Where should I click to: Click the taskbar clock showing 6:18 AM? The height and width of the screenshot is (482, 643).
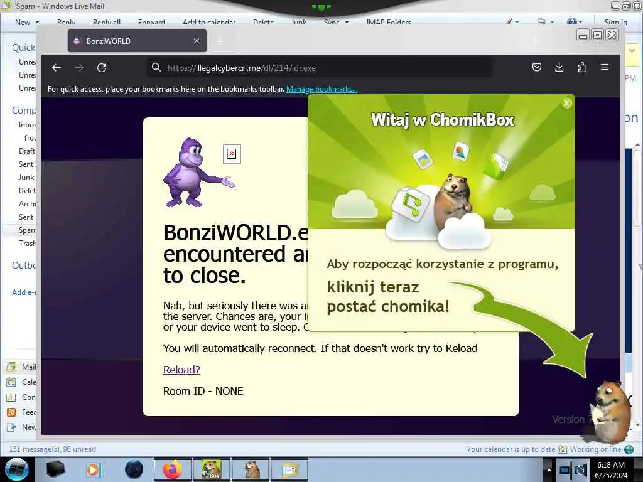(611, 469)
